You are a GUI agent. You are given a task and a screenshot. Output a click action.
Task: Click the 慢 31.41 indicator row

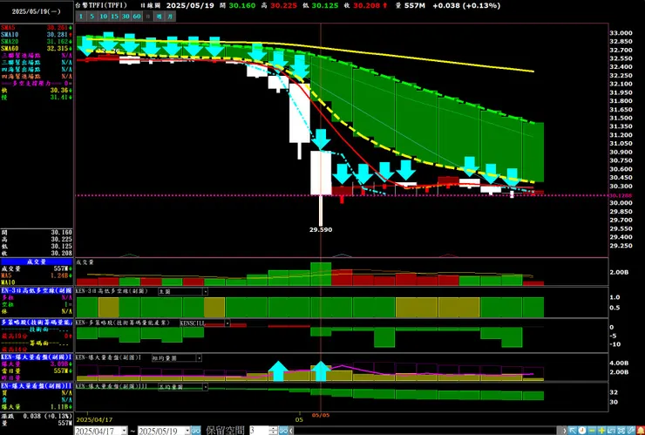[37, 97]
